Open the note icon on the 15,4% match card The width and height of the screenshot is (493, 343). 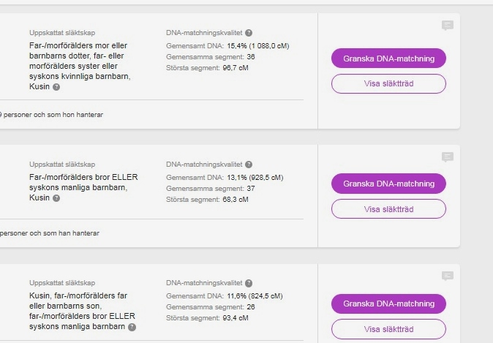(448, 26)
